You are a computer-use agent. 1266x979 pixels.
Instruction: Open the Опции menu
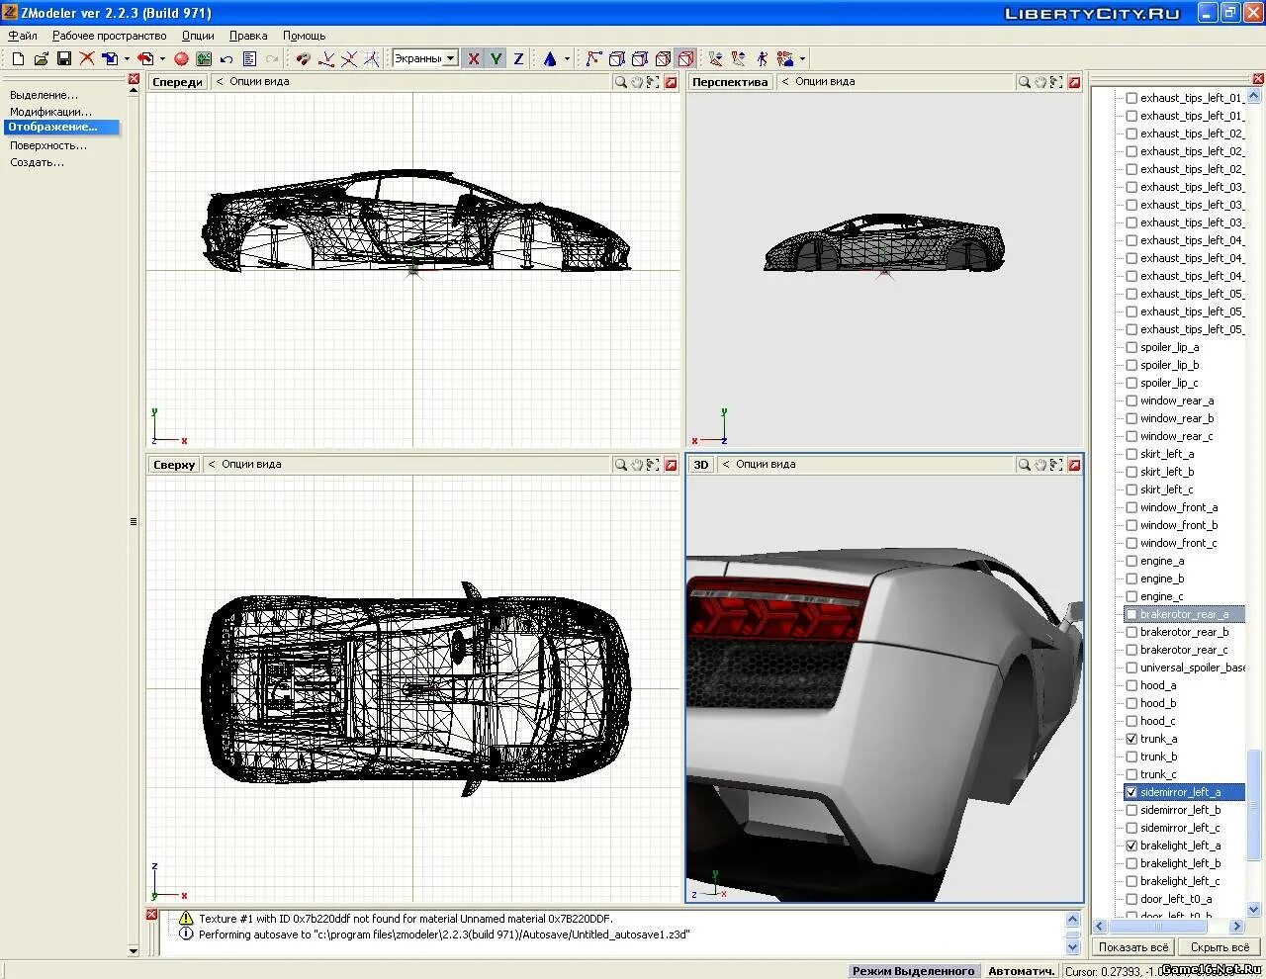[198, 36]
